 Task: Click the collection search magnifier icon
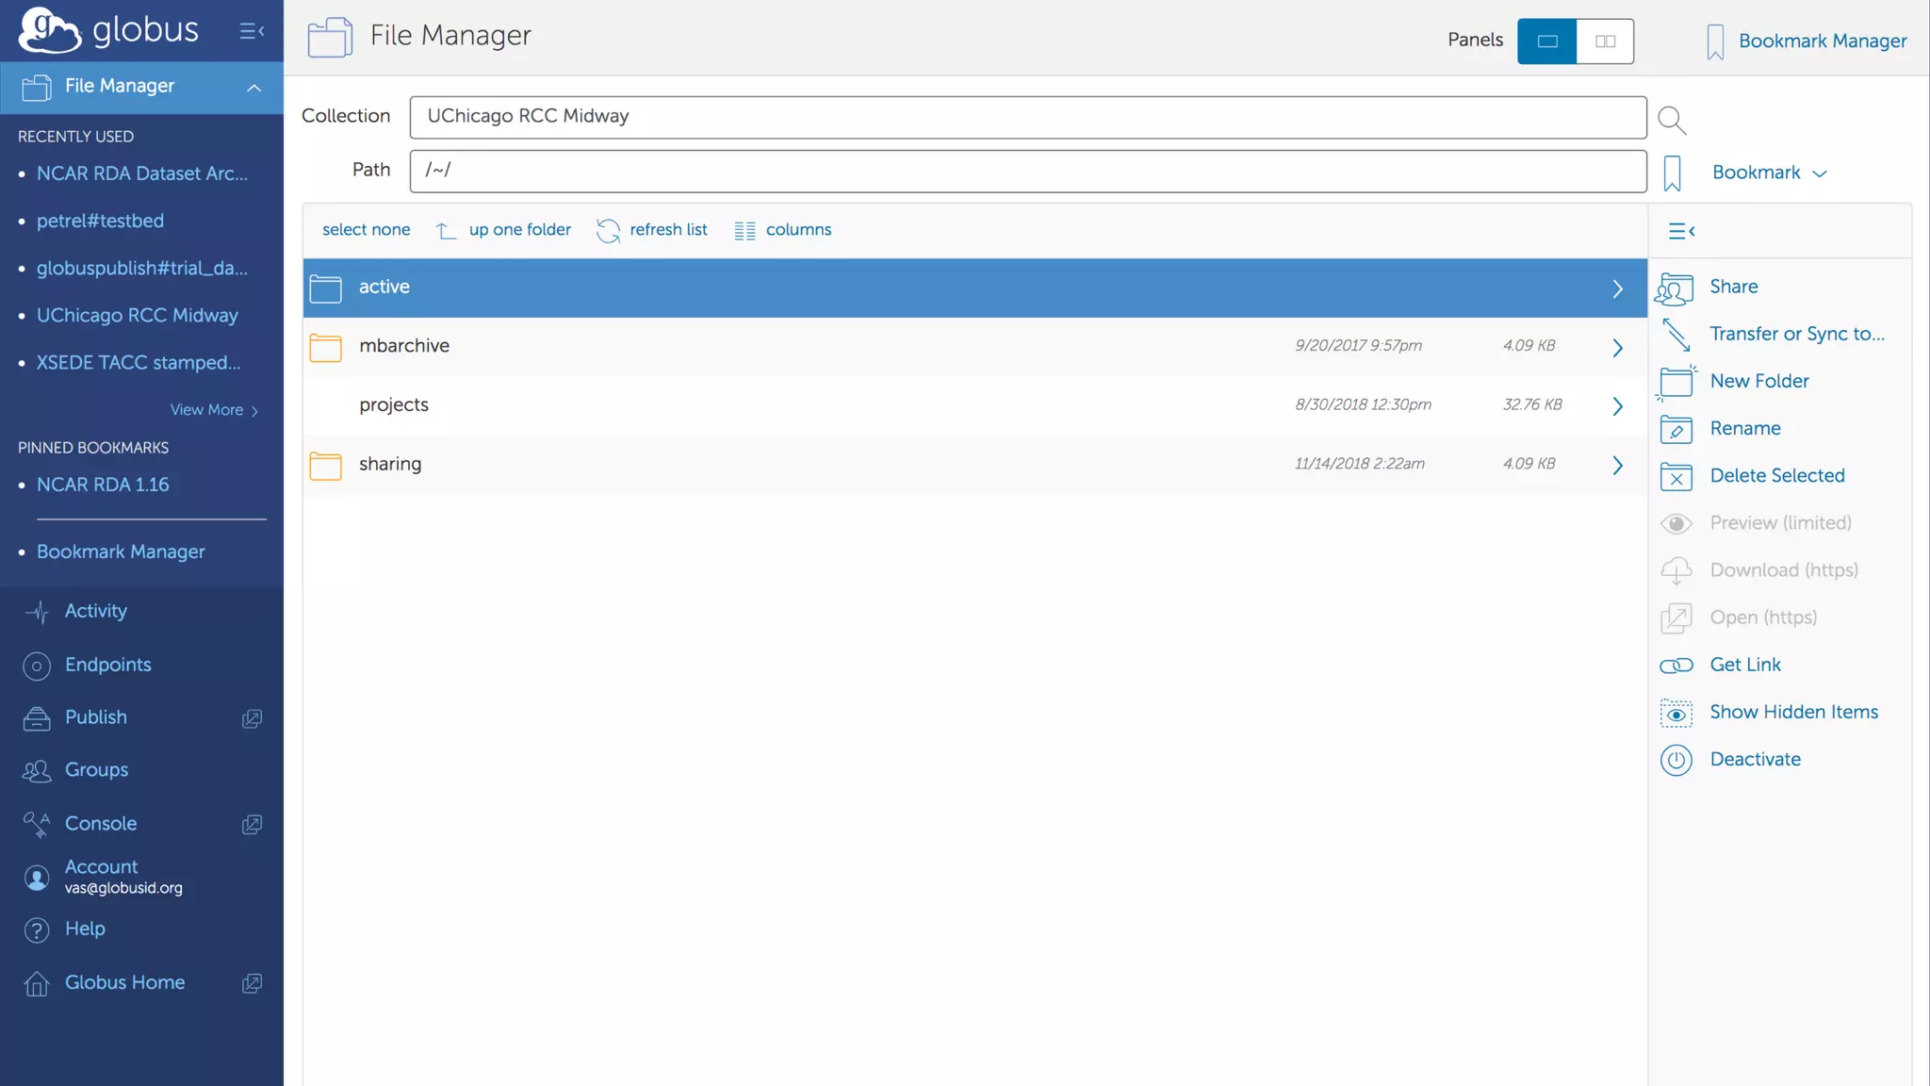(x=1671, y=120)
